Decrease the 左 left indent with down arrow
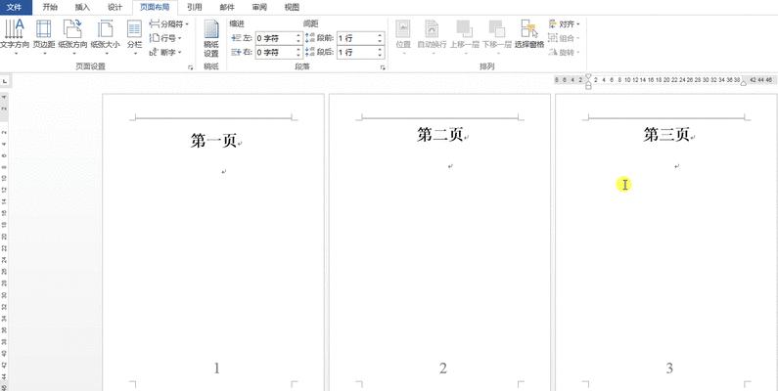This screenshot has width=778, height=391. (298, 41)
